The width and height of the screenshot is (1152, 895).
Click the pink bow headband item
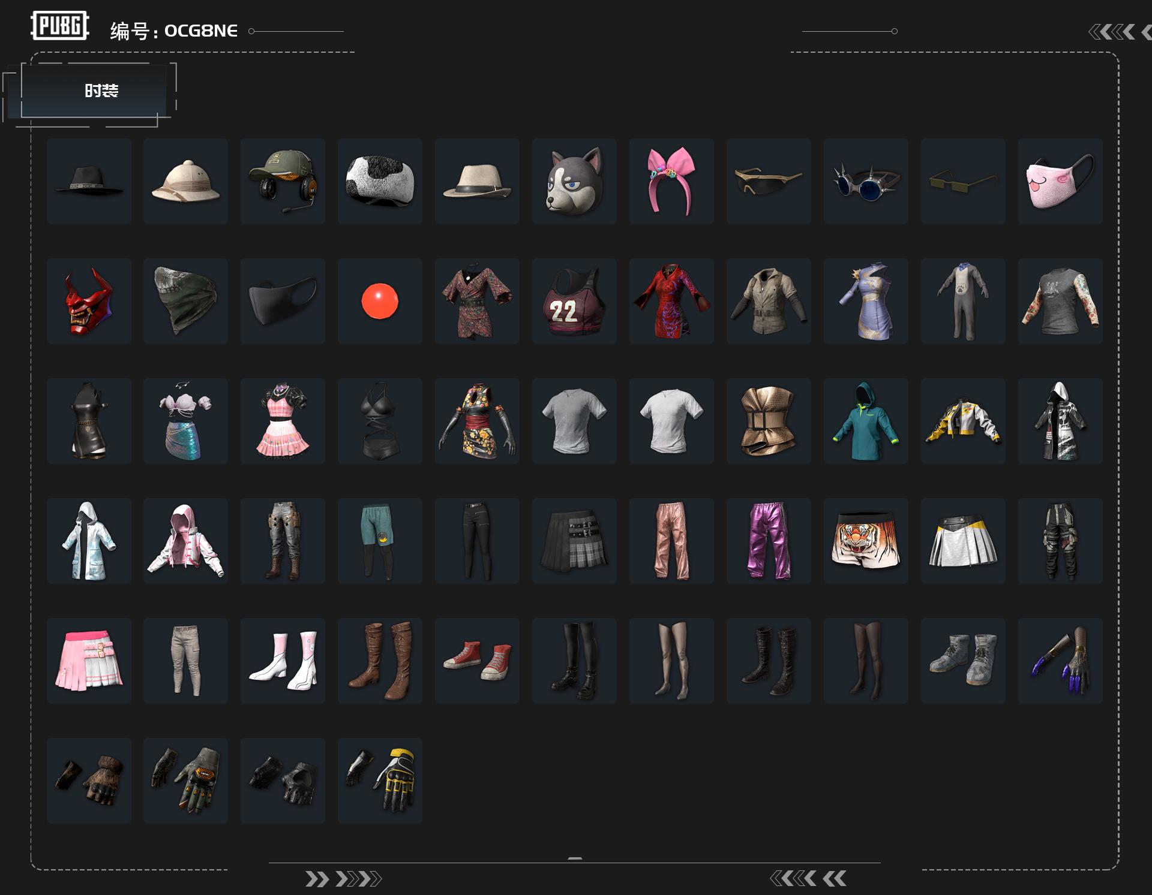pyautogui.click(x=671, y=181)
